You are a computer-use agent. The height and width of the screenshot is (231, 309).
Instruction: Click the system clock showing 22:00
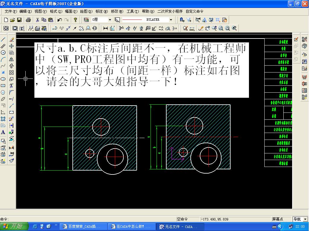pos(300,226)
